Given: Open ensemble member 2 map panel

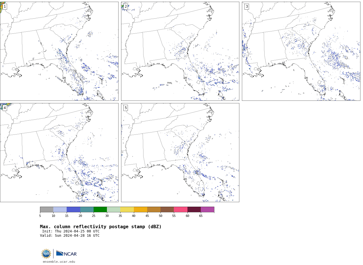Looking at the screenshot, I should (x=180, y=51).
